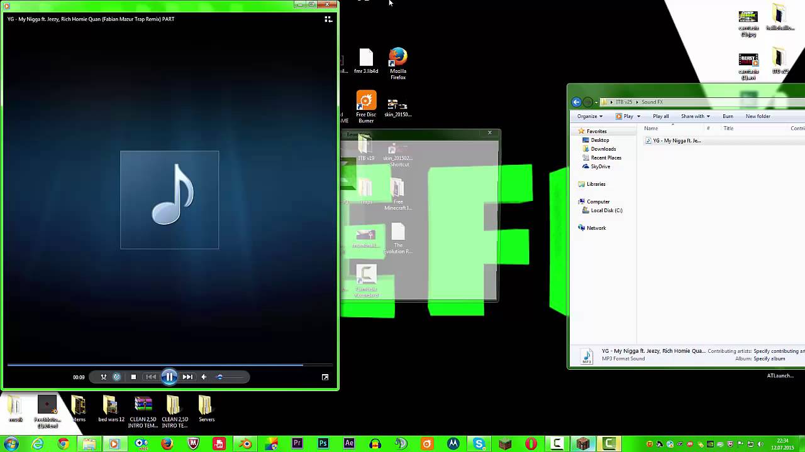Click Sound FX in the address bar

[x=652, y=102]
